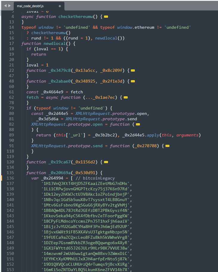Click address '1EYHCtXyKMMhUiJxXJH4arfpErNto5j87k'
This screenshot has height=272, width=218.
click(x=85, y=259)
